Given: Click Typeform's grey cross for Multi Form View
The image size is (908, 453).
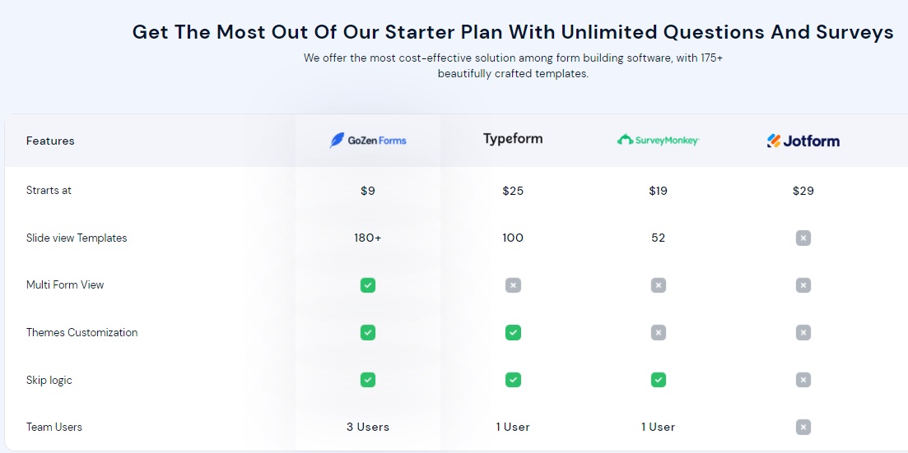Looking at the screenshot, I should click(x=513, y=285).
